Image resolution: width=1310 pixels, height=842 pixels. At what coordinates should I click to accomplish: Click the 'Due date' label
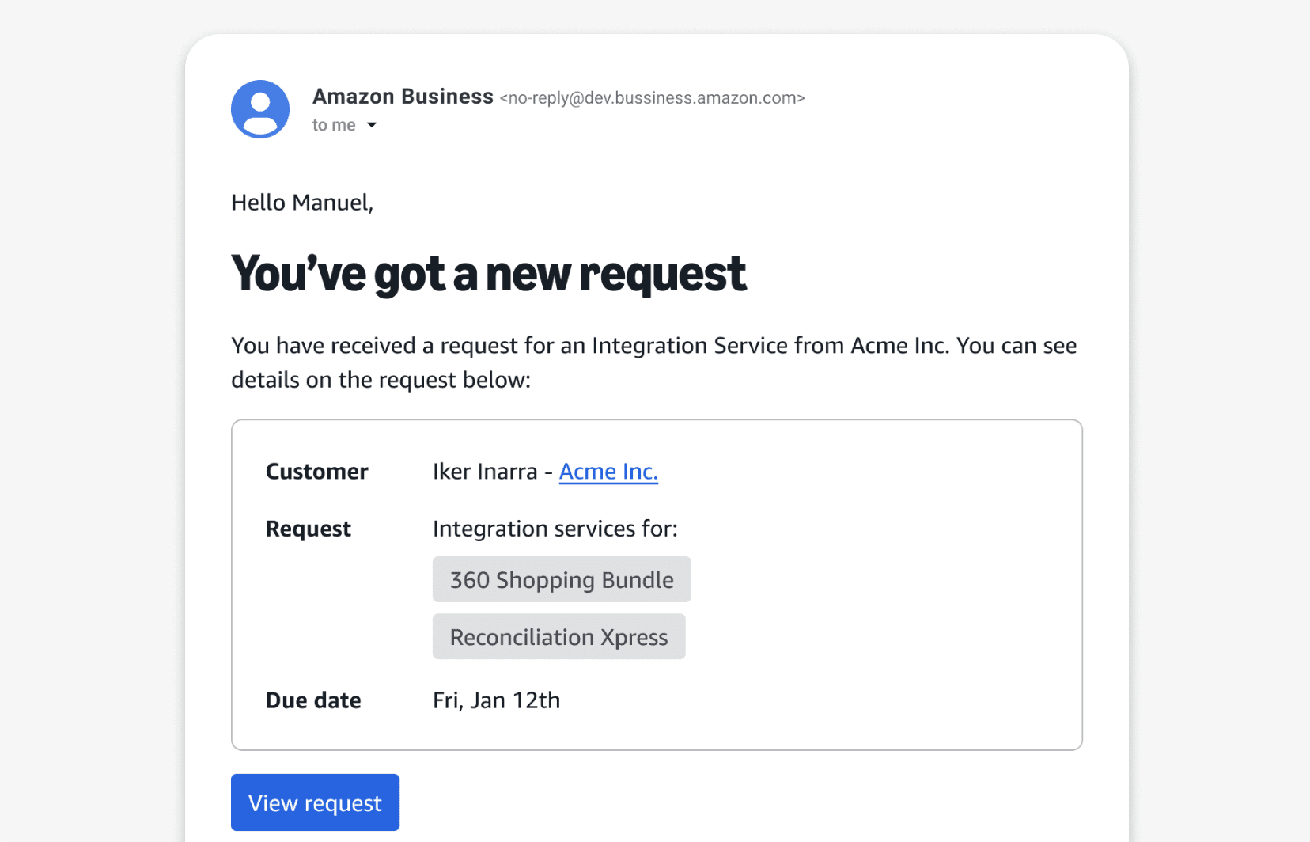tap(313, 700)
